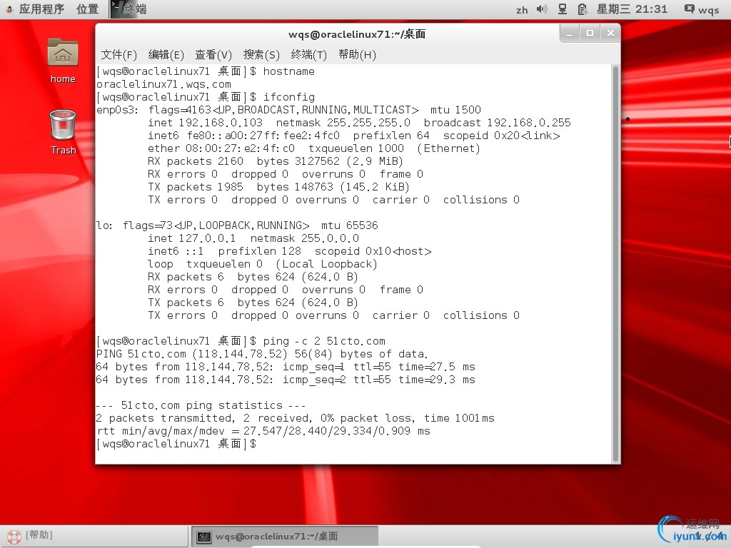Open the 位置 places menu
731x548 pixels.
tap(88, 9)
